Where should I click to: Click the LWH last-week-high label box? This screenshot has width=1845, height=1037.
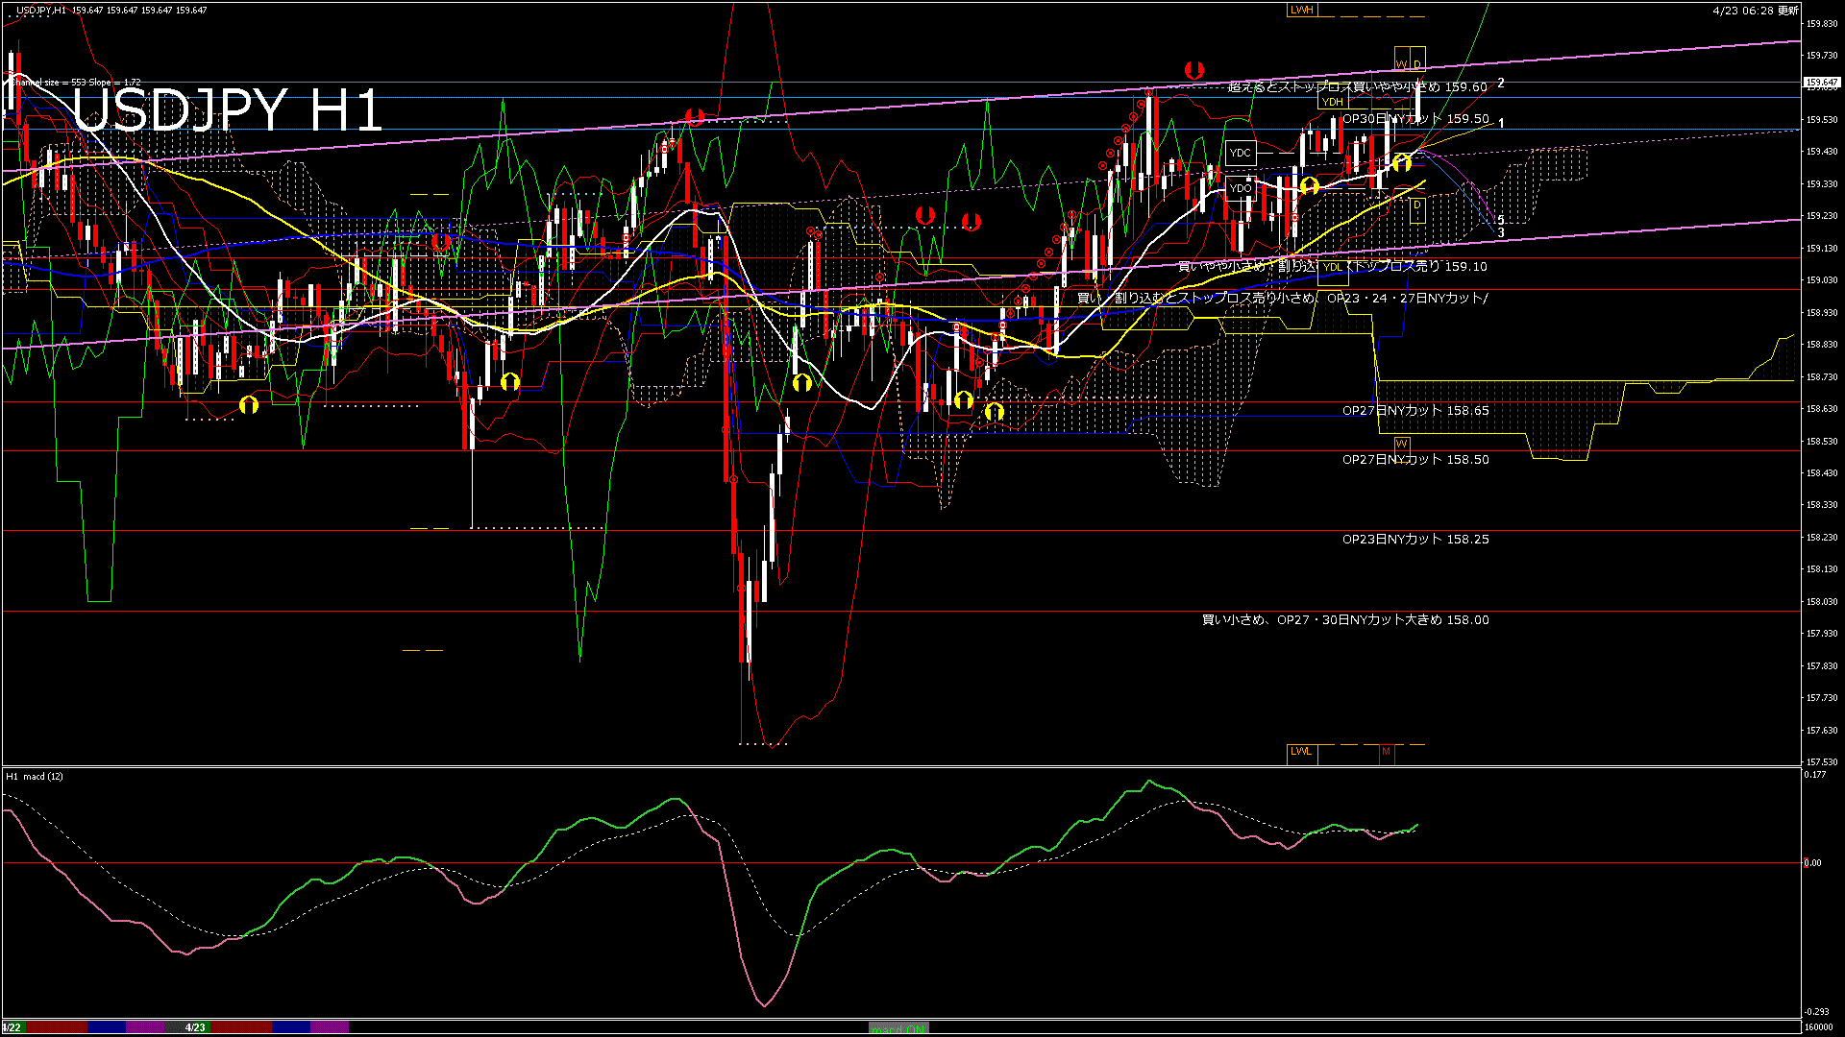point(1301,10)
